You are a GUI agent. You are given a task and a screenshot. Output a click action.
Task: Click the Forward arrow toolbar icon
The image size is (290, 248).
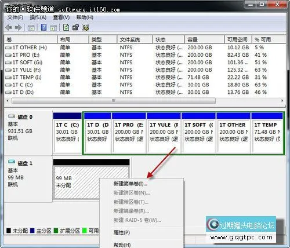18,28
